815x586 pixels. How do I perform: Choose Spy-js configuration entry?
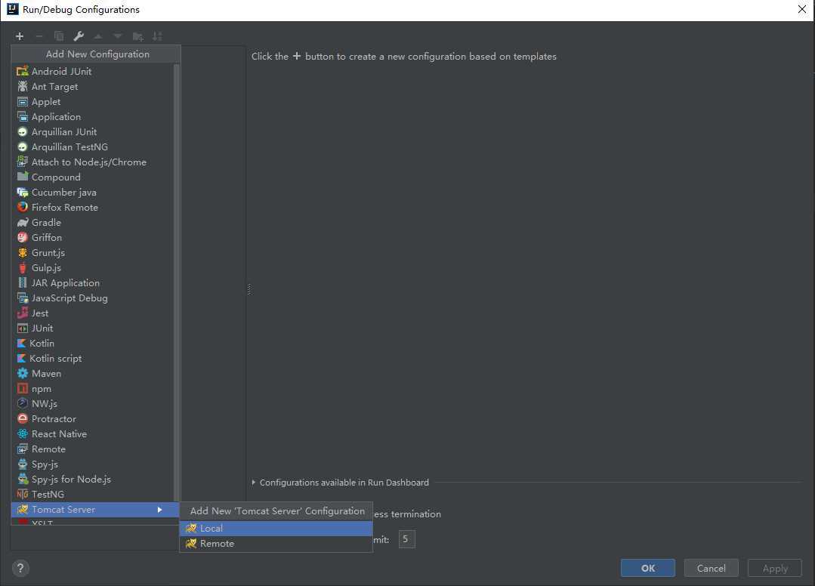[92, 464]
